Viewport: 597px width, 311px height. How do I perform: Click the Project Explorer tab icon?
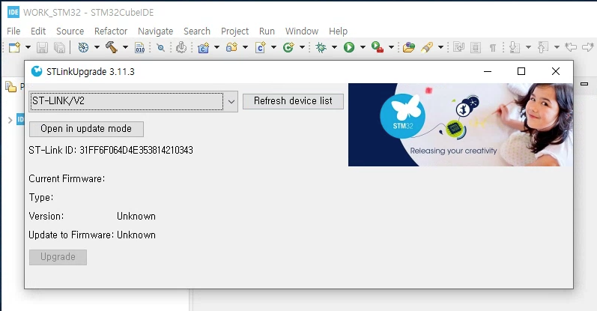pyautogui.click(x=11, y=87)
